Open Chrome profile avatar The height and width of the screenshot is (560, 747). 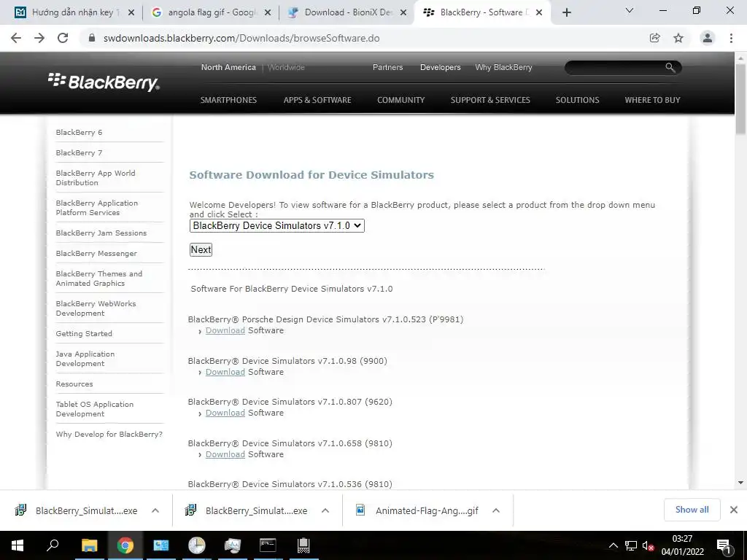point(708,38)
